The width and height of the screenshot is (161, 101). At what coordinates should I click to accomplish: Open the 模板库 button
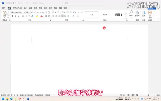point(137,13)
